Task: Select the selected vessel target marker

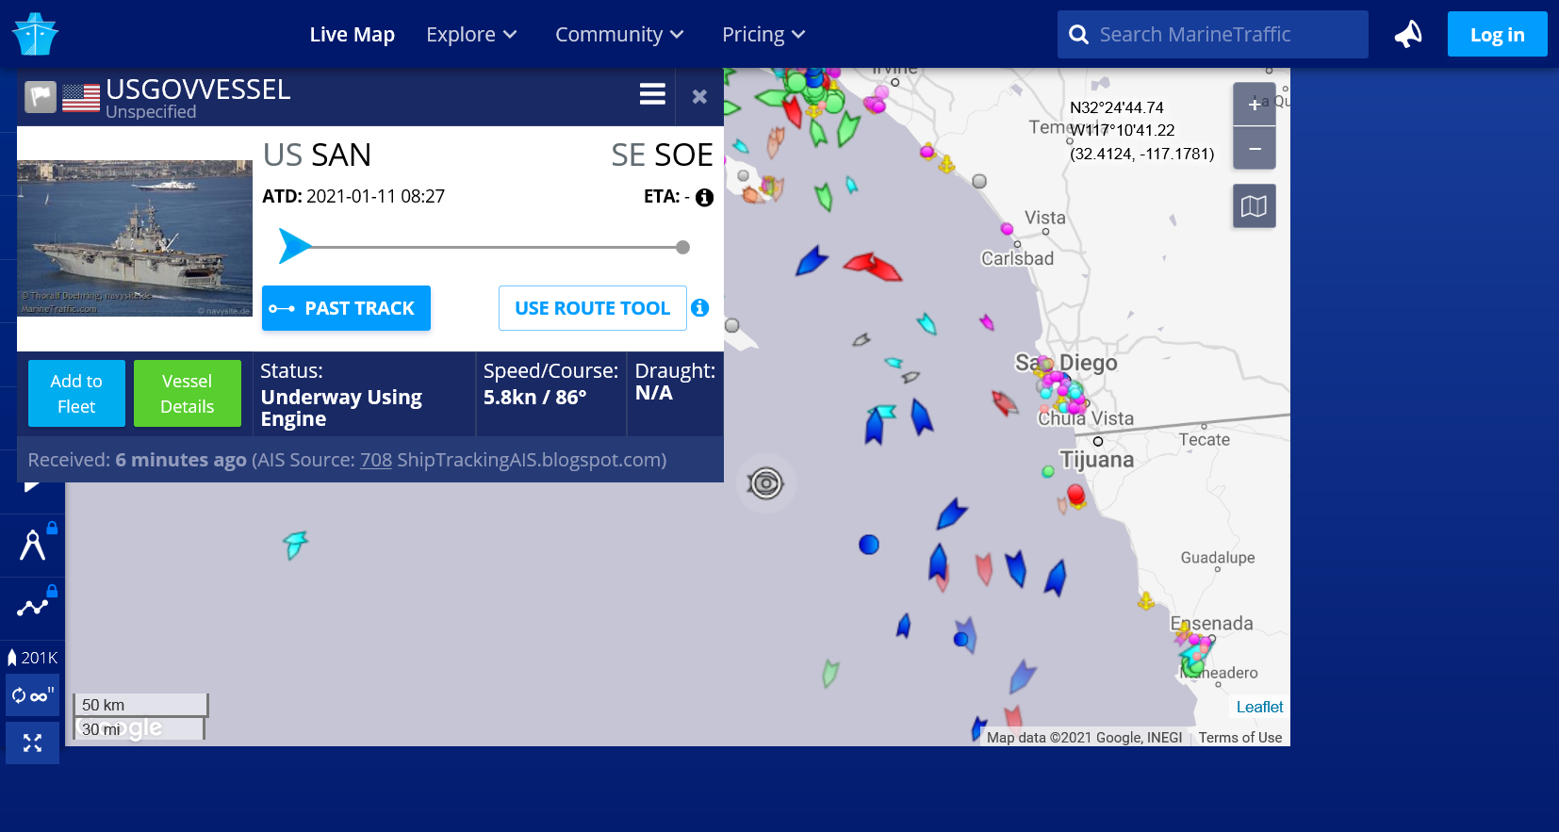Action: point(765,483)
